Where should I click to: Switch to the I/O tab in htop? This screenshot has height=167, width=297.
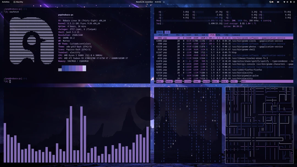[167, 32]
